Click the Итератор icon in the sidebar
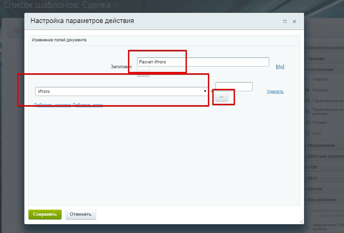 [x=307, y=79]
